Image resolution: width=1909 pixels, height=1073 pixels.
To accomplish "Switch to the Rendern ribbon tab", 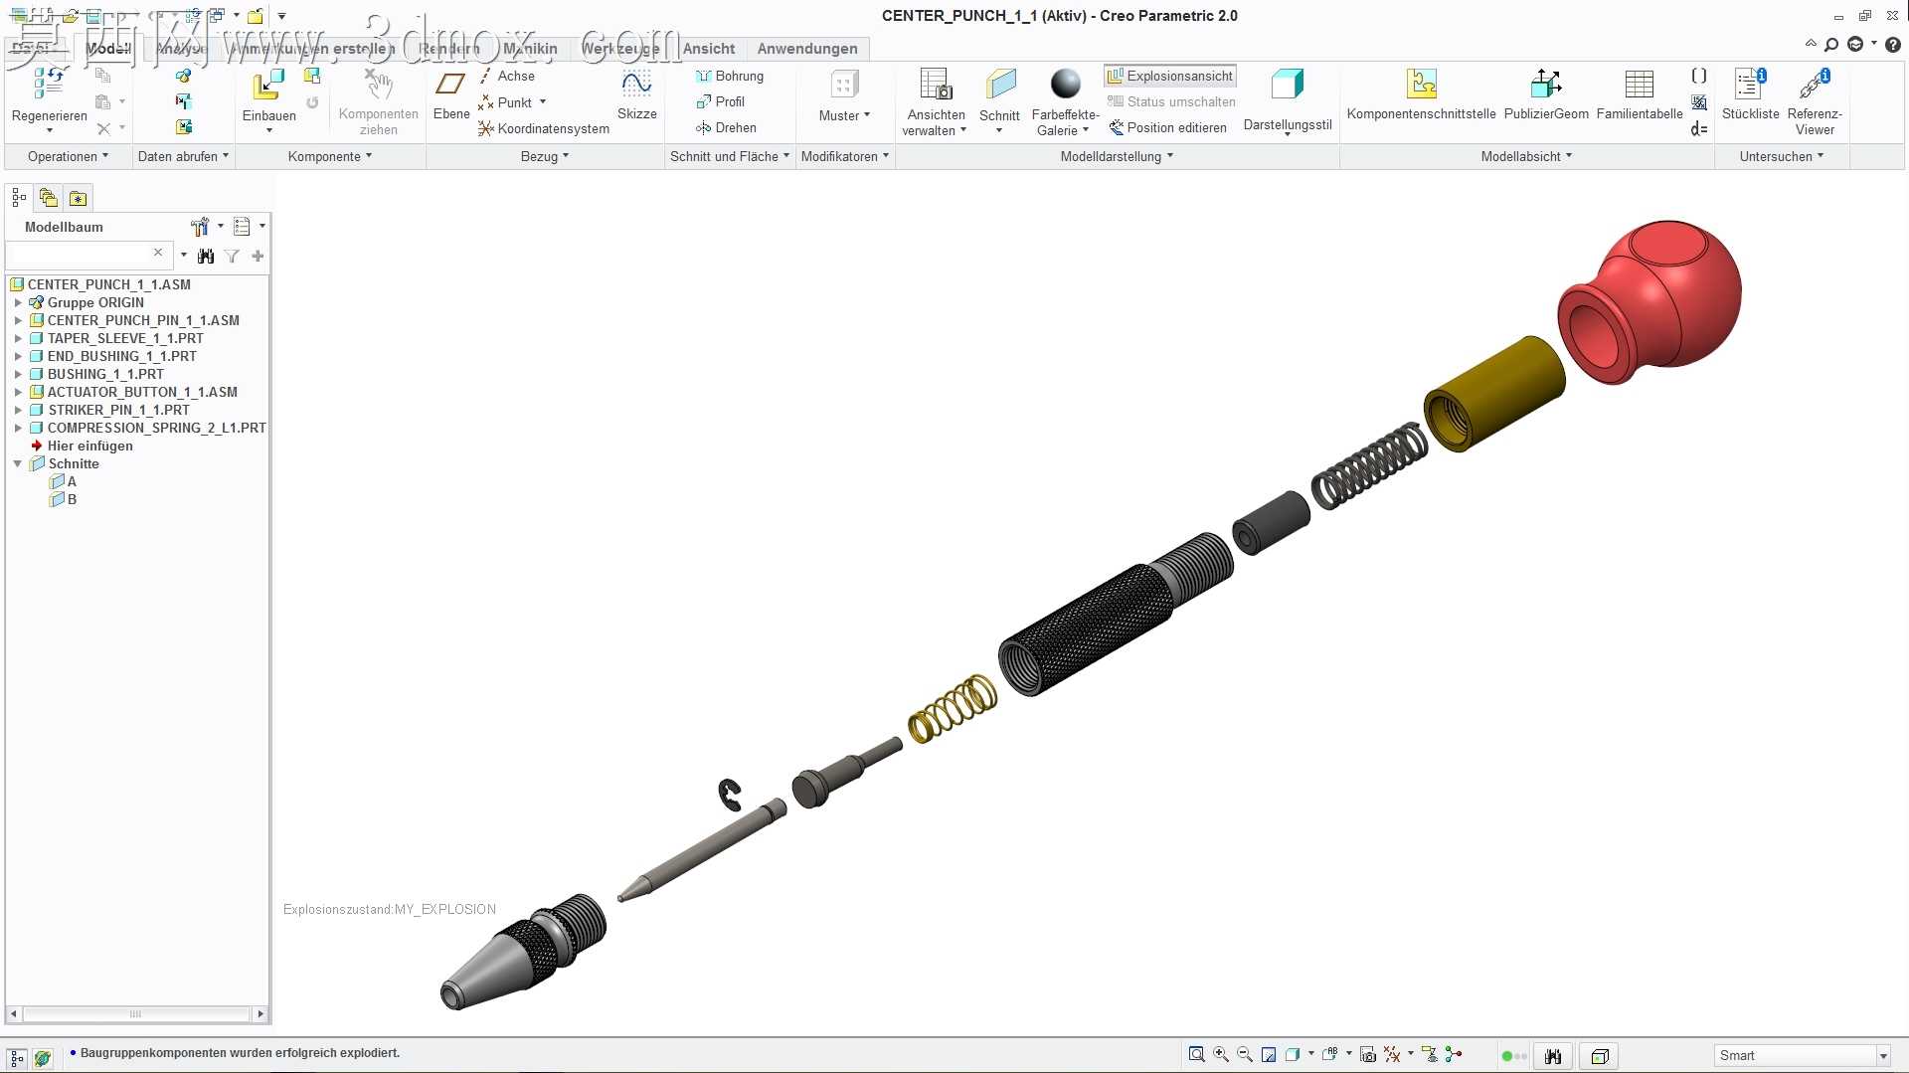I will click(x=448, y=49).
